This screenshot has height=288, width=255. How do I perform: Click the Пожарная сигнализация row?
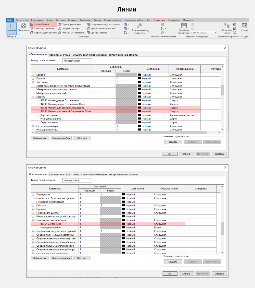(x=124, y=202)
